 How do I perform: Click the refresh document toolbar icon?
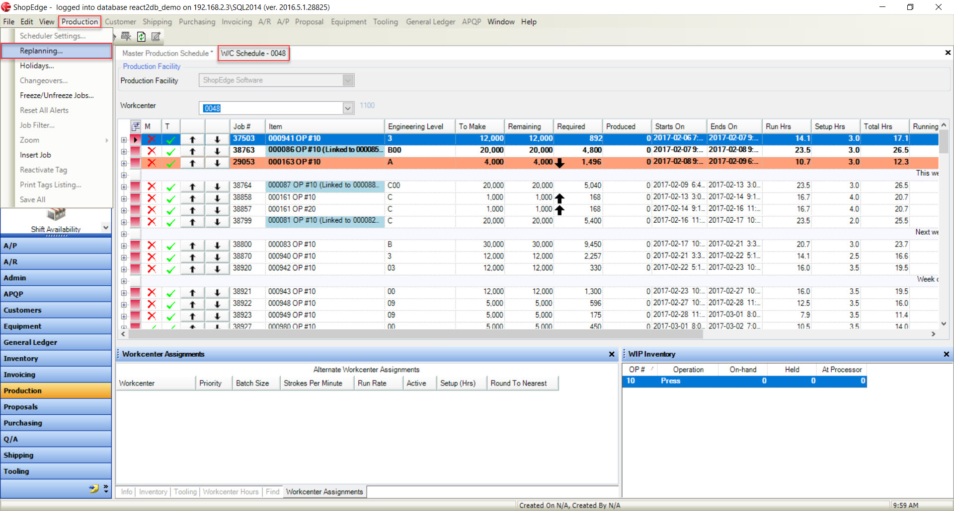141,36
